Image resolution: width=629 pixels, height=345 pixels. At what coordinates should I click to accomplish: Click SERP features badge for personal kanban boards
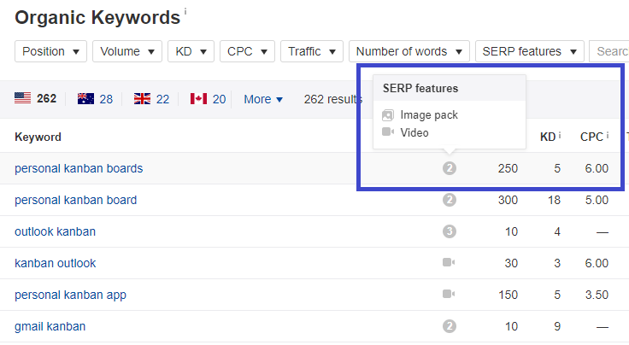click(450, 168)
